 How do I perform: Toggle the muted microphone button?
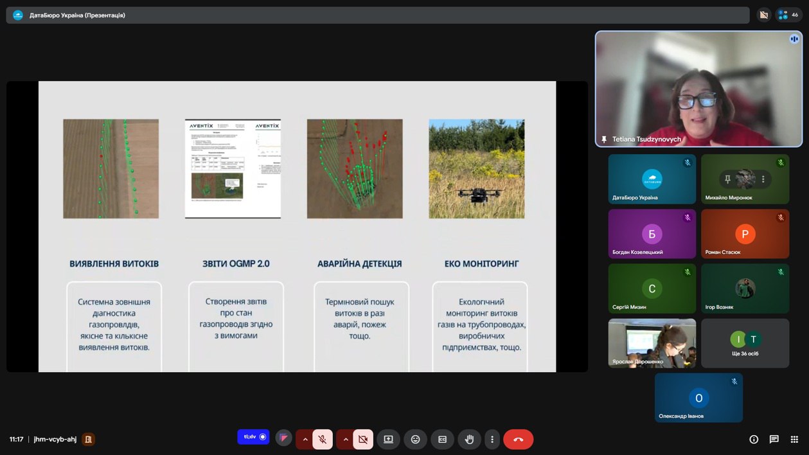pyautogui.click(x=323, y=440)
